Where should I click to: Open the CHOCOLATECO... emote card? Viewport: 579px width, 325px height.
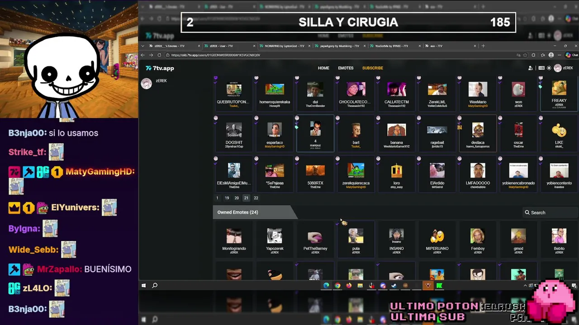[x=356, y=93]
